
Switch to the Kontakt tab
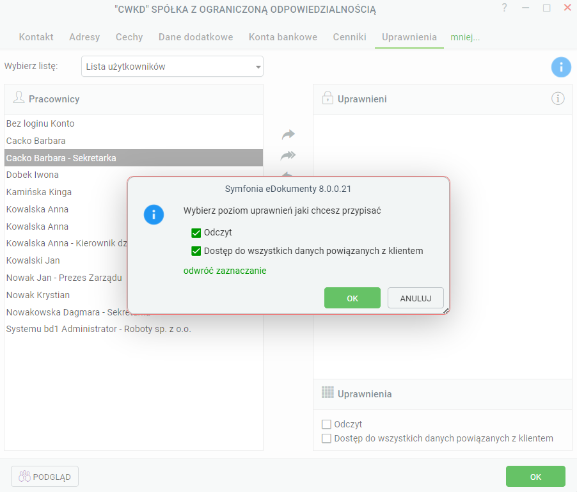pyautogui.click(x=36, y=37)
